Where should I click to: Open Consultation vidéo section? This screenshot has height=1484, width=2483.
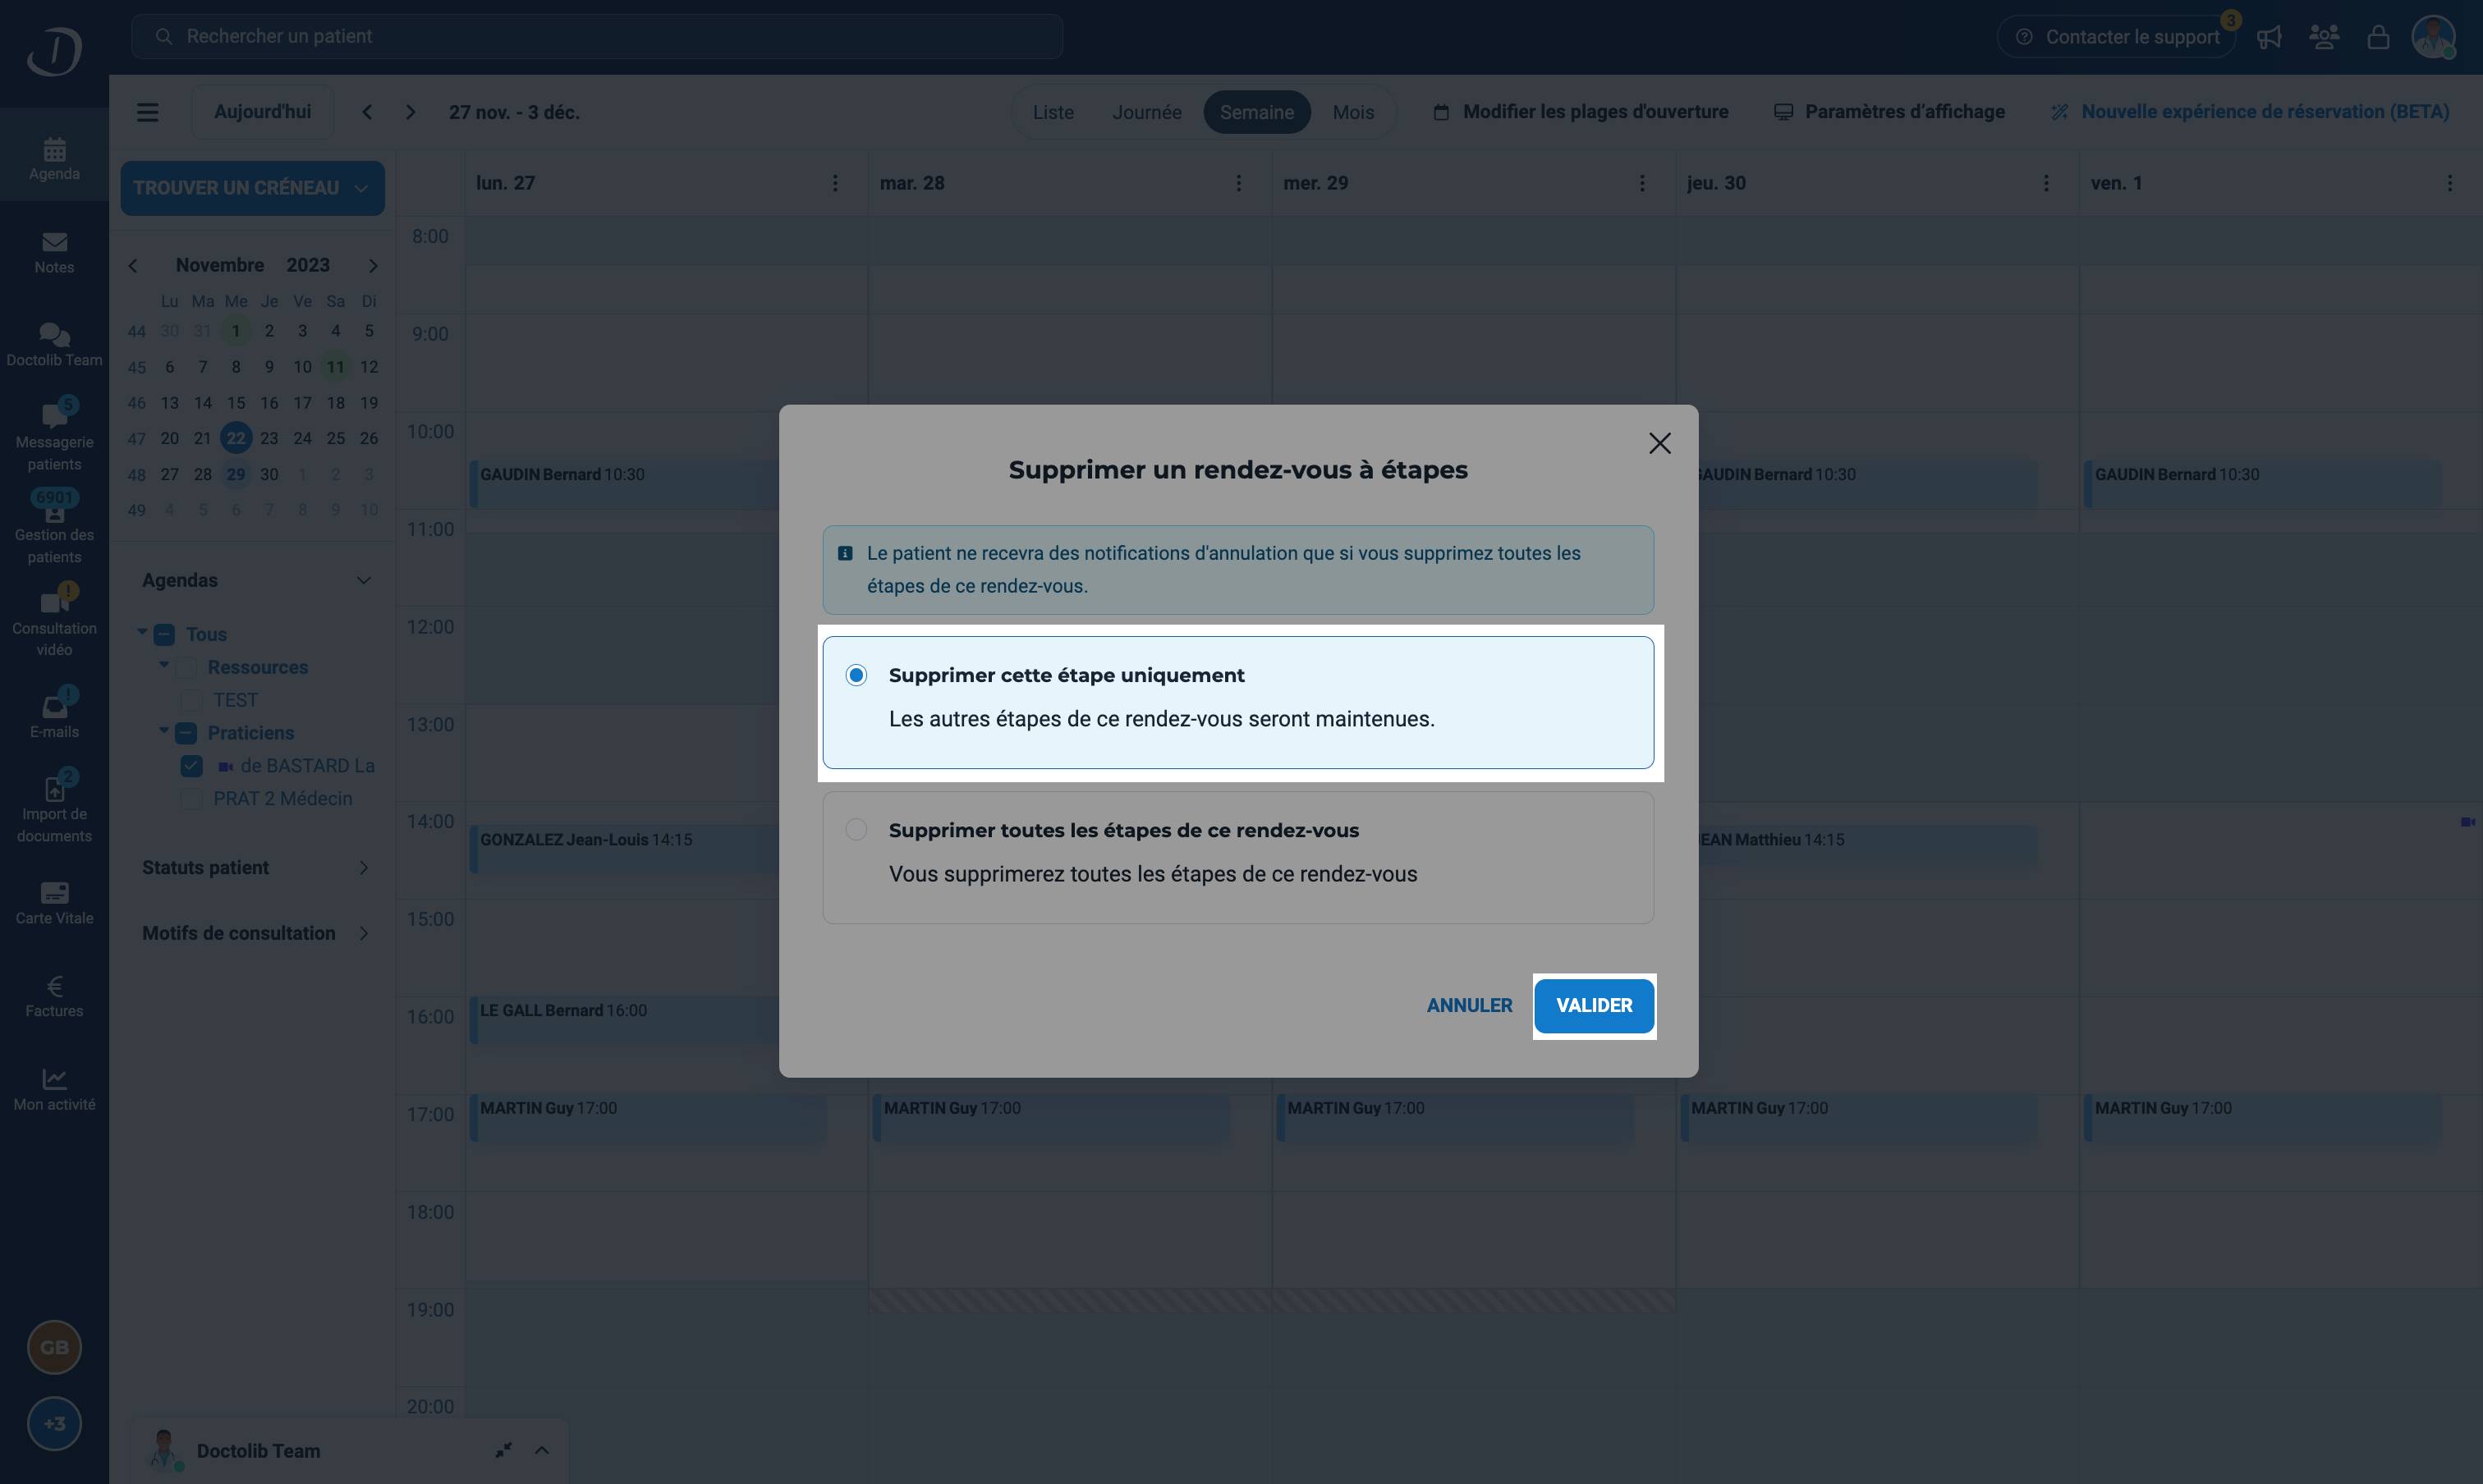54,622
